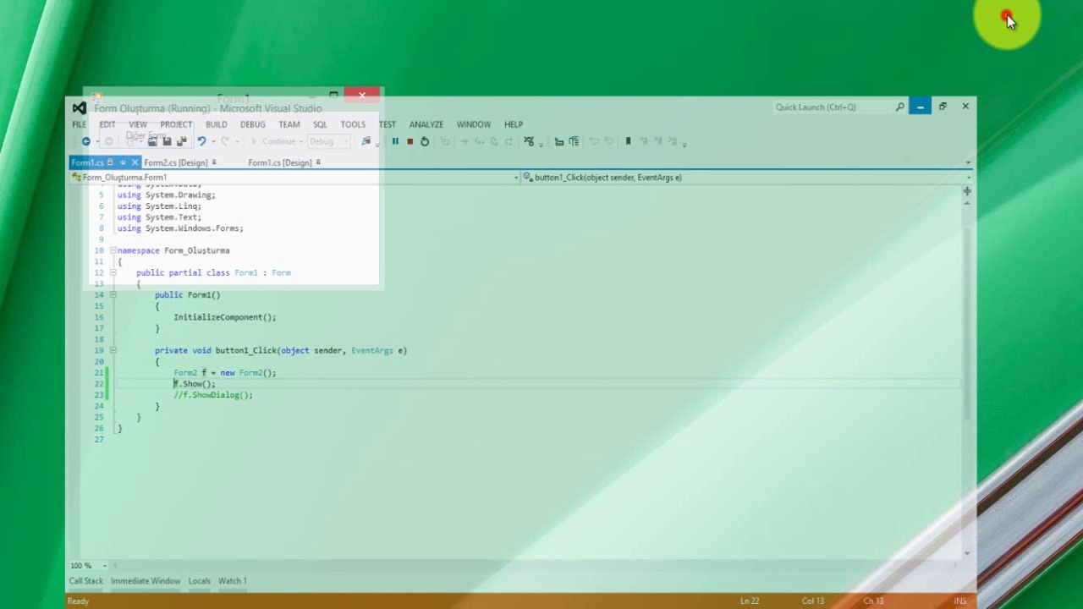Click the Quick Launch magnifier icon
This screenshot has height=609, width=1083.
(899, 107)
